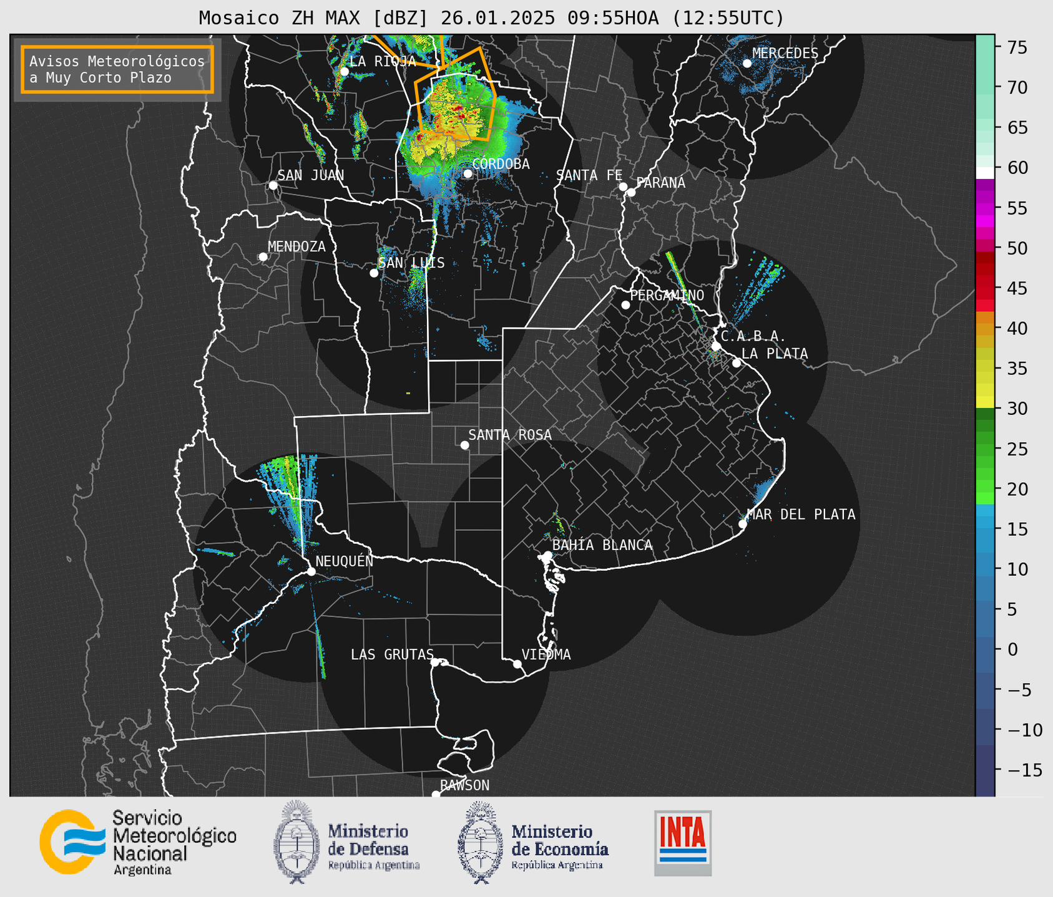Click the San Juan city marker

[273, 185]
